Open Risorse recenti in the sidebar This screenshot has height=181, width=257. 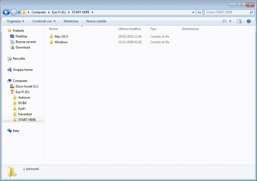point(25,42)
